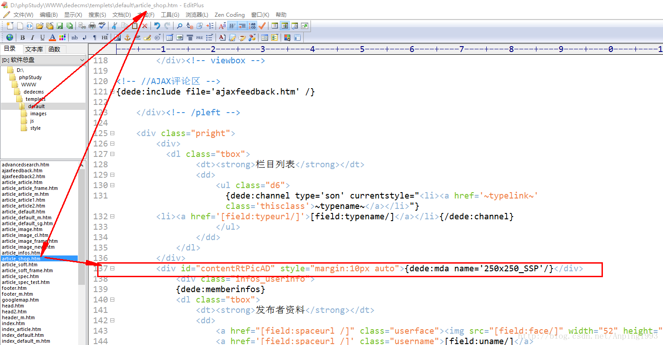Screen dimensions: 663x345
Task: Click the red X delete icon
Action: click(x=145, y=26)
